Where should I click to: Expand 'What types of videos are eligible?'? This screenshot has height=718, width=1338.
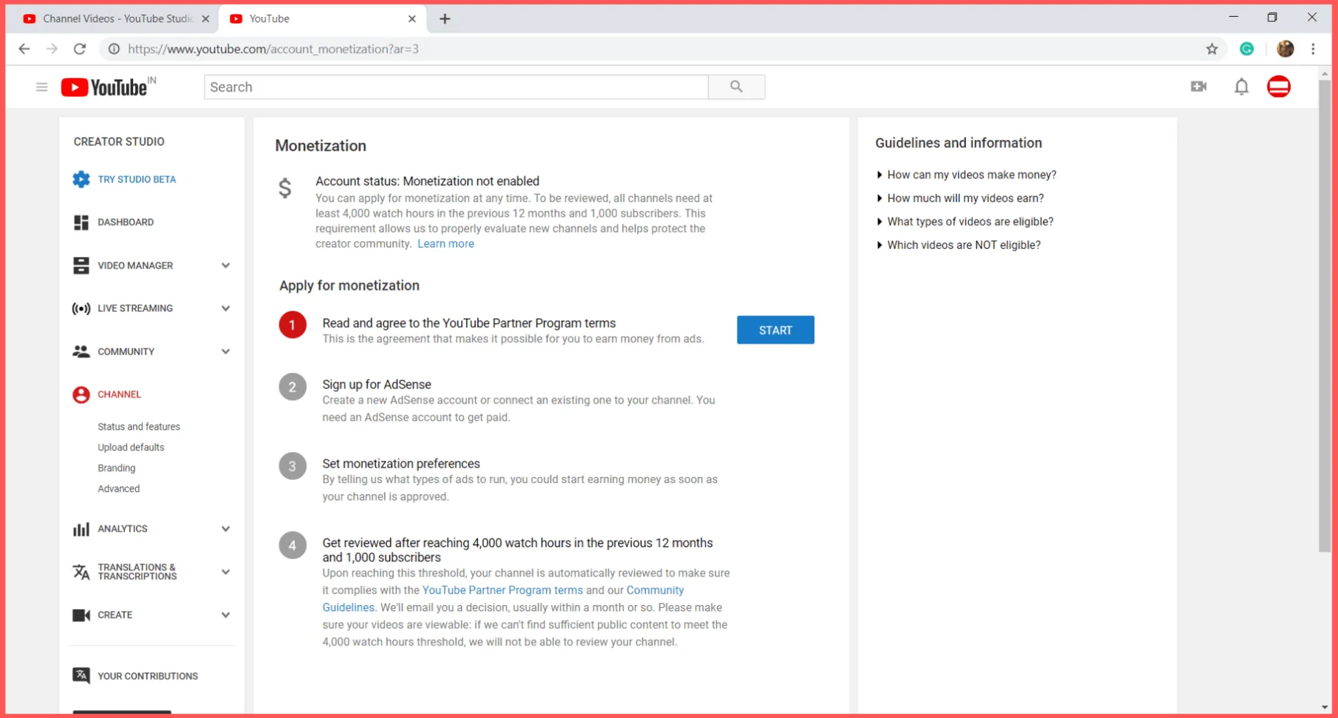[965, 222]
